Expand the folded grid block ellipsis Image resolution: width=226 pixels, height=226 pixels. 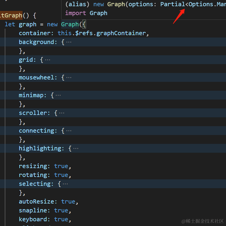pyautogui.click(x=48, y=60)
